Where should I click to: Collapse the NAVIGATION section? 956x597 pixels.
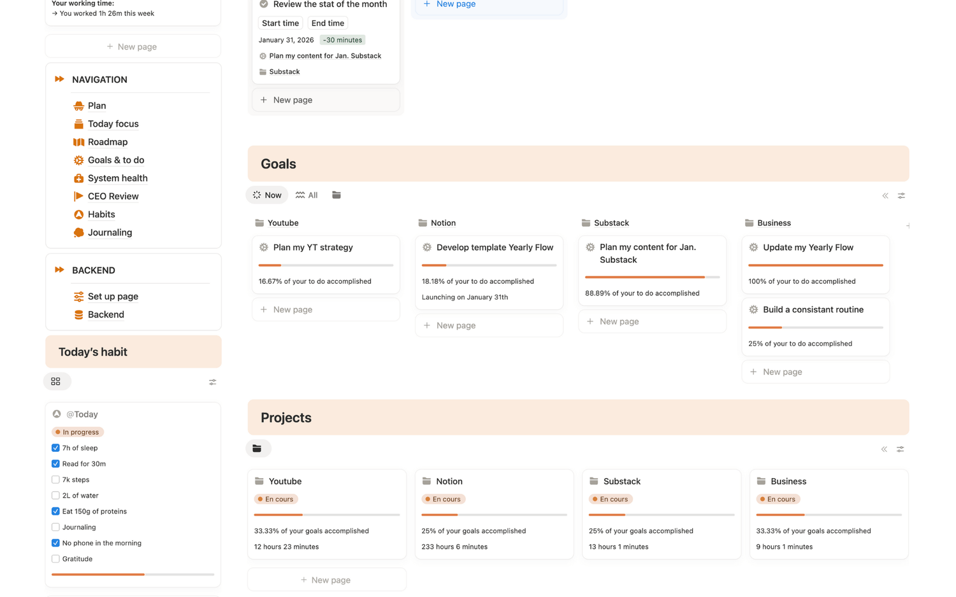pyautogui.click(x=59, y=79)
